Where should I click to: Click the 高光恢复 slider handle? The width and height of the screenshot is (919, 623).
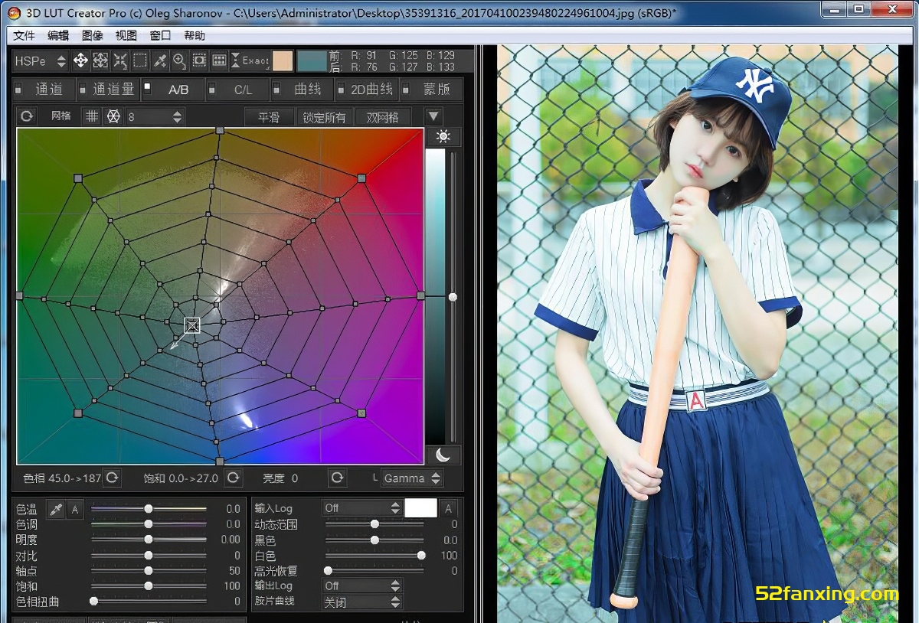pos(328,571)
